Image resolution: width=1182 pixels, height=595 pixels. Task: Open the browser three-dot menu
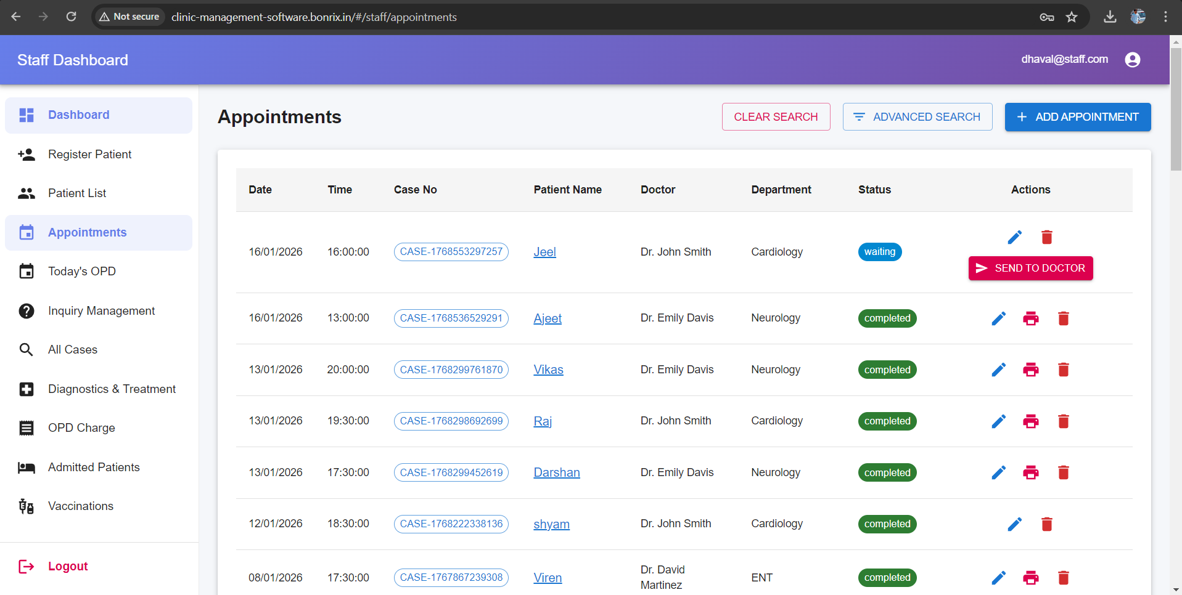point(1166,17)
